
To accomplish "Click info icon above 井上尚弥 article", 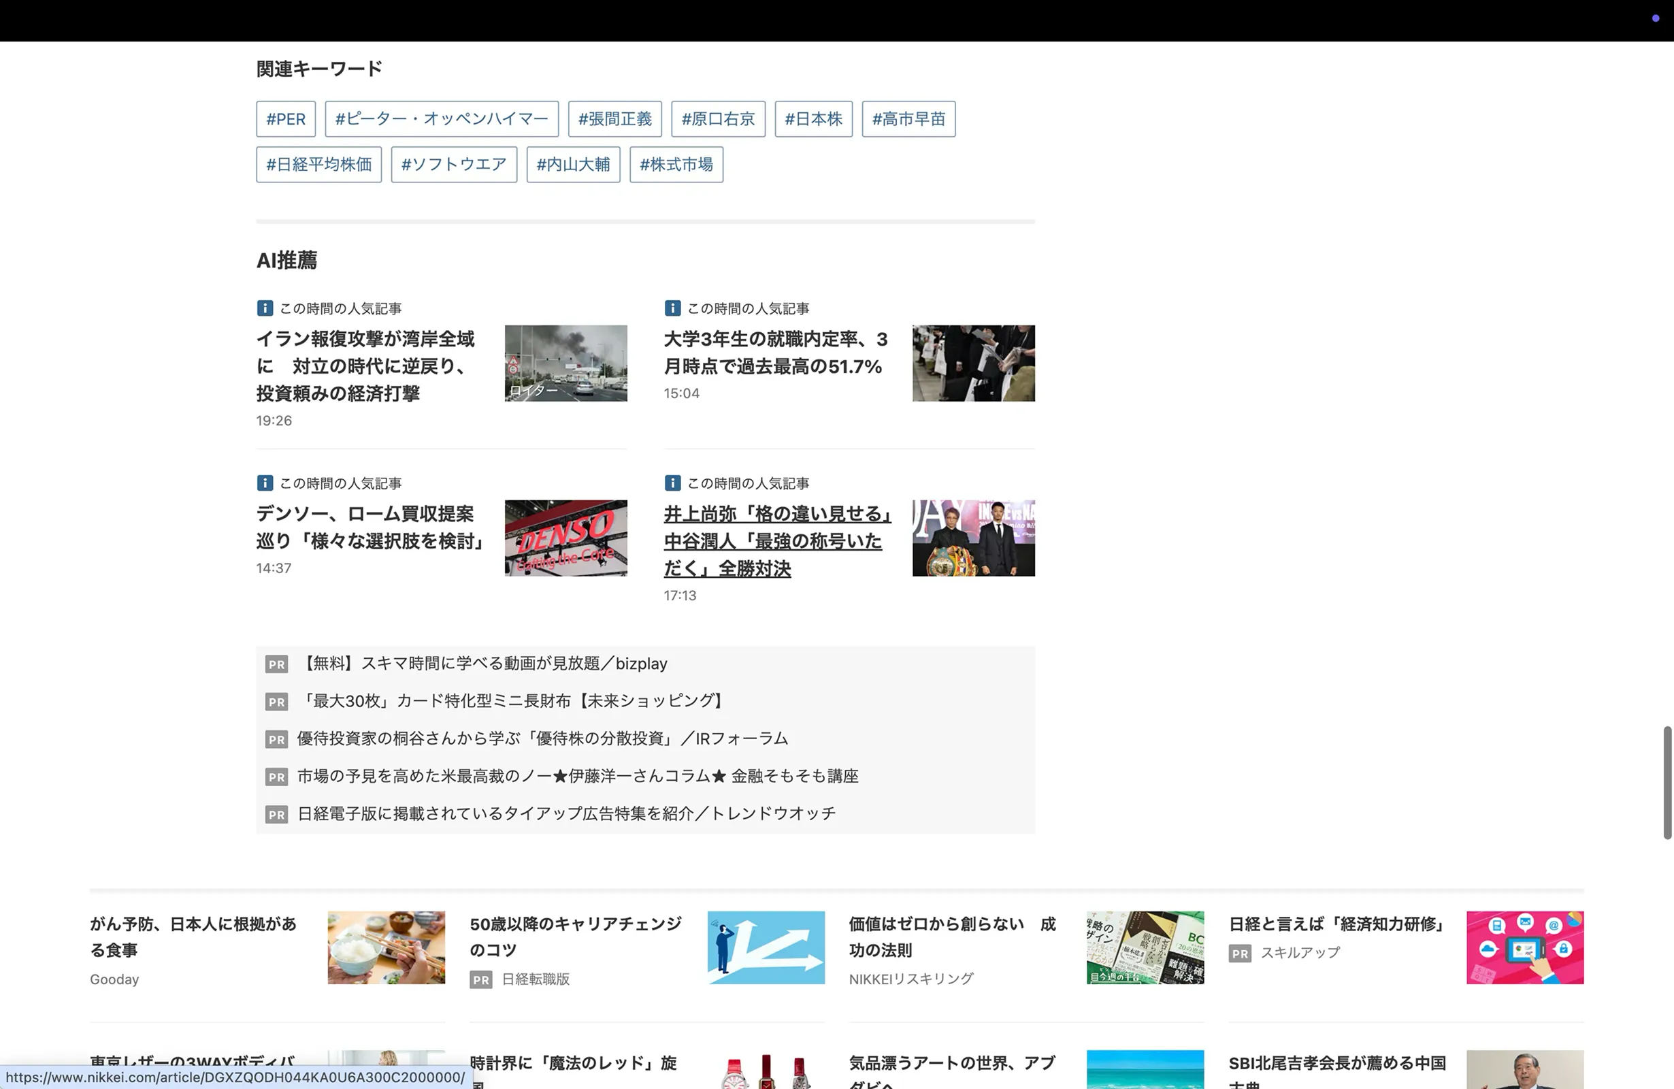I will pyautogui.click(x=672, y=483).
